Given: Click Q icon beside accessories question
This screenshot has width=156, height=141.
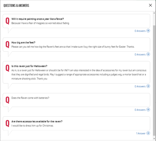Looking at the screenshot, I should (x=7, y=124).
